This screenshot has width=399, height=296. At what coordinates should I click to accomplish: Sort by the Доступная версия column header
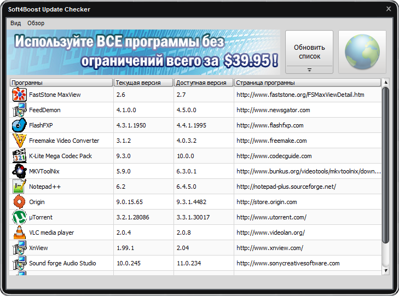pyautogui.click(x=204, y=83)
